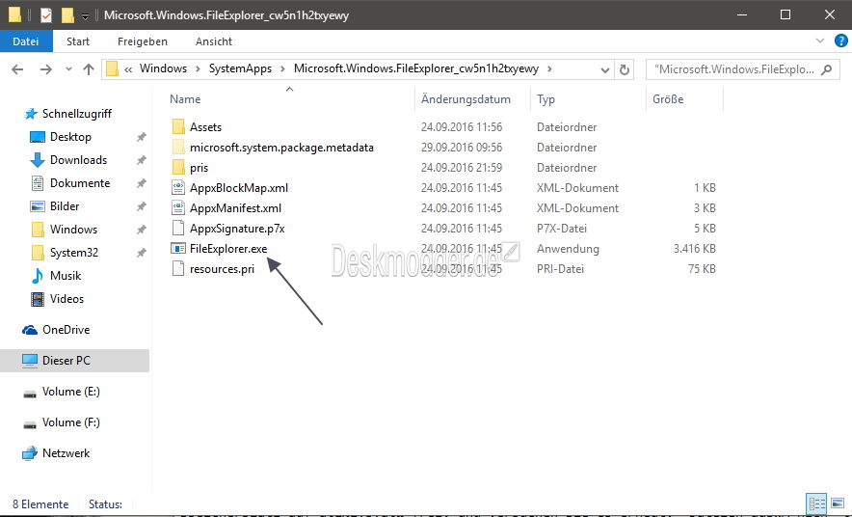Click the pin icon next to Desktop
This screenshot has width=852, height=517.
[x=142, y=137]
